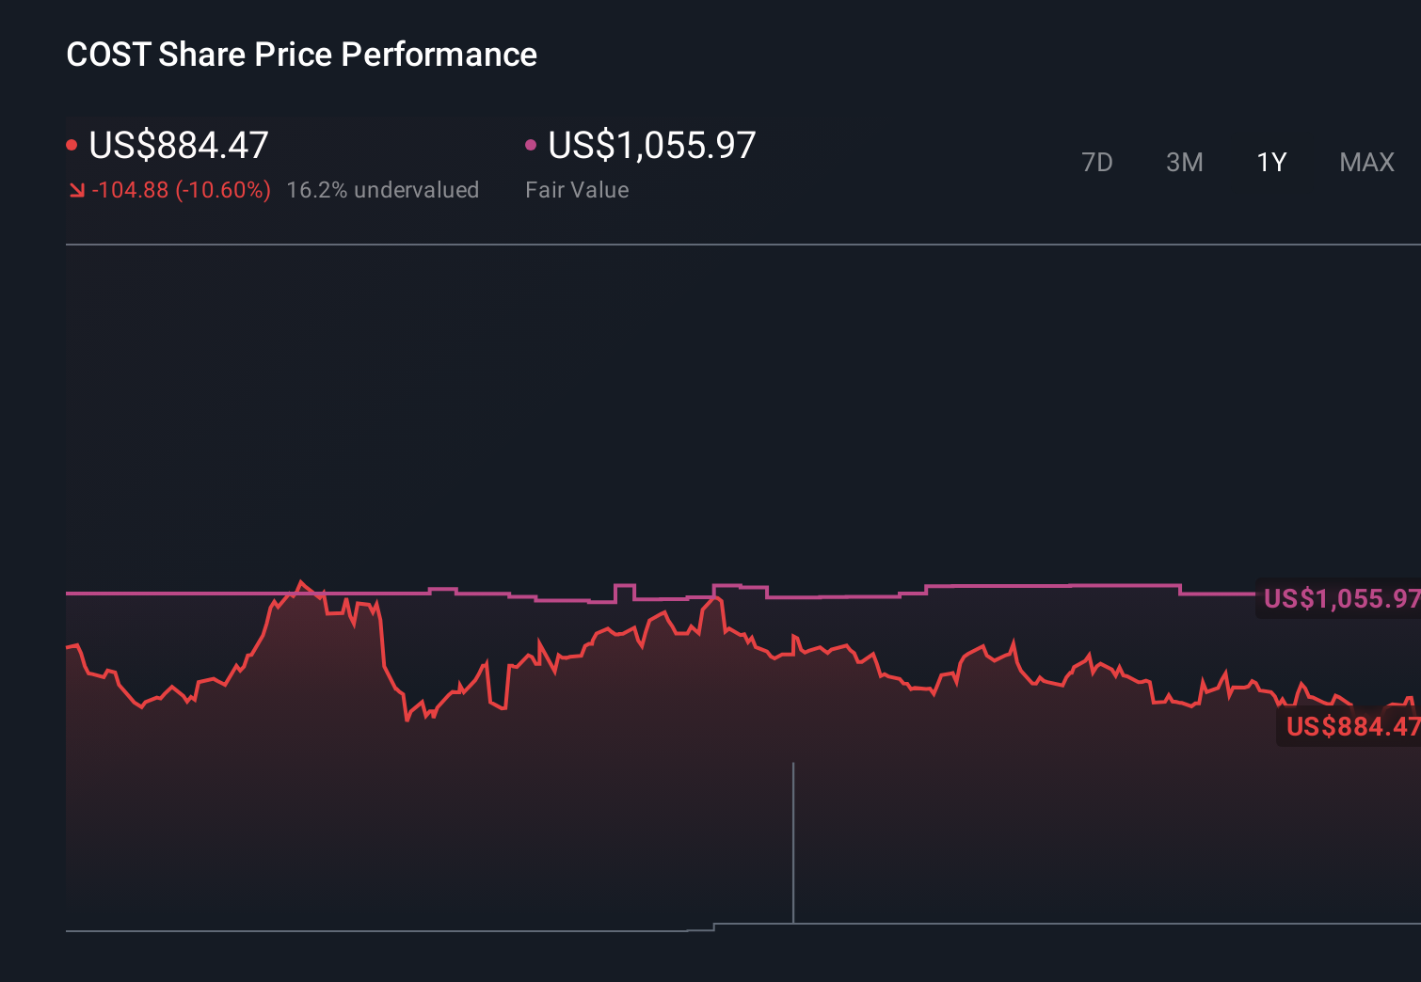Screen dimensions: 1421x982
Task: Click the -104.88 (-10.60%) change figure
Action: [x=182, y=189]
